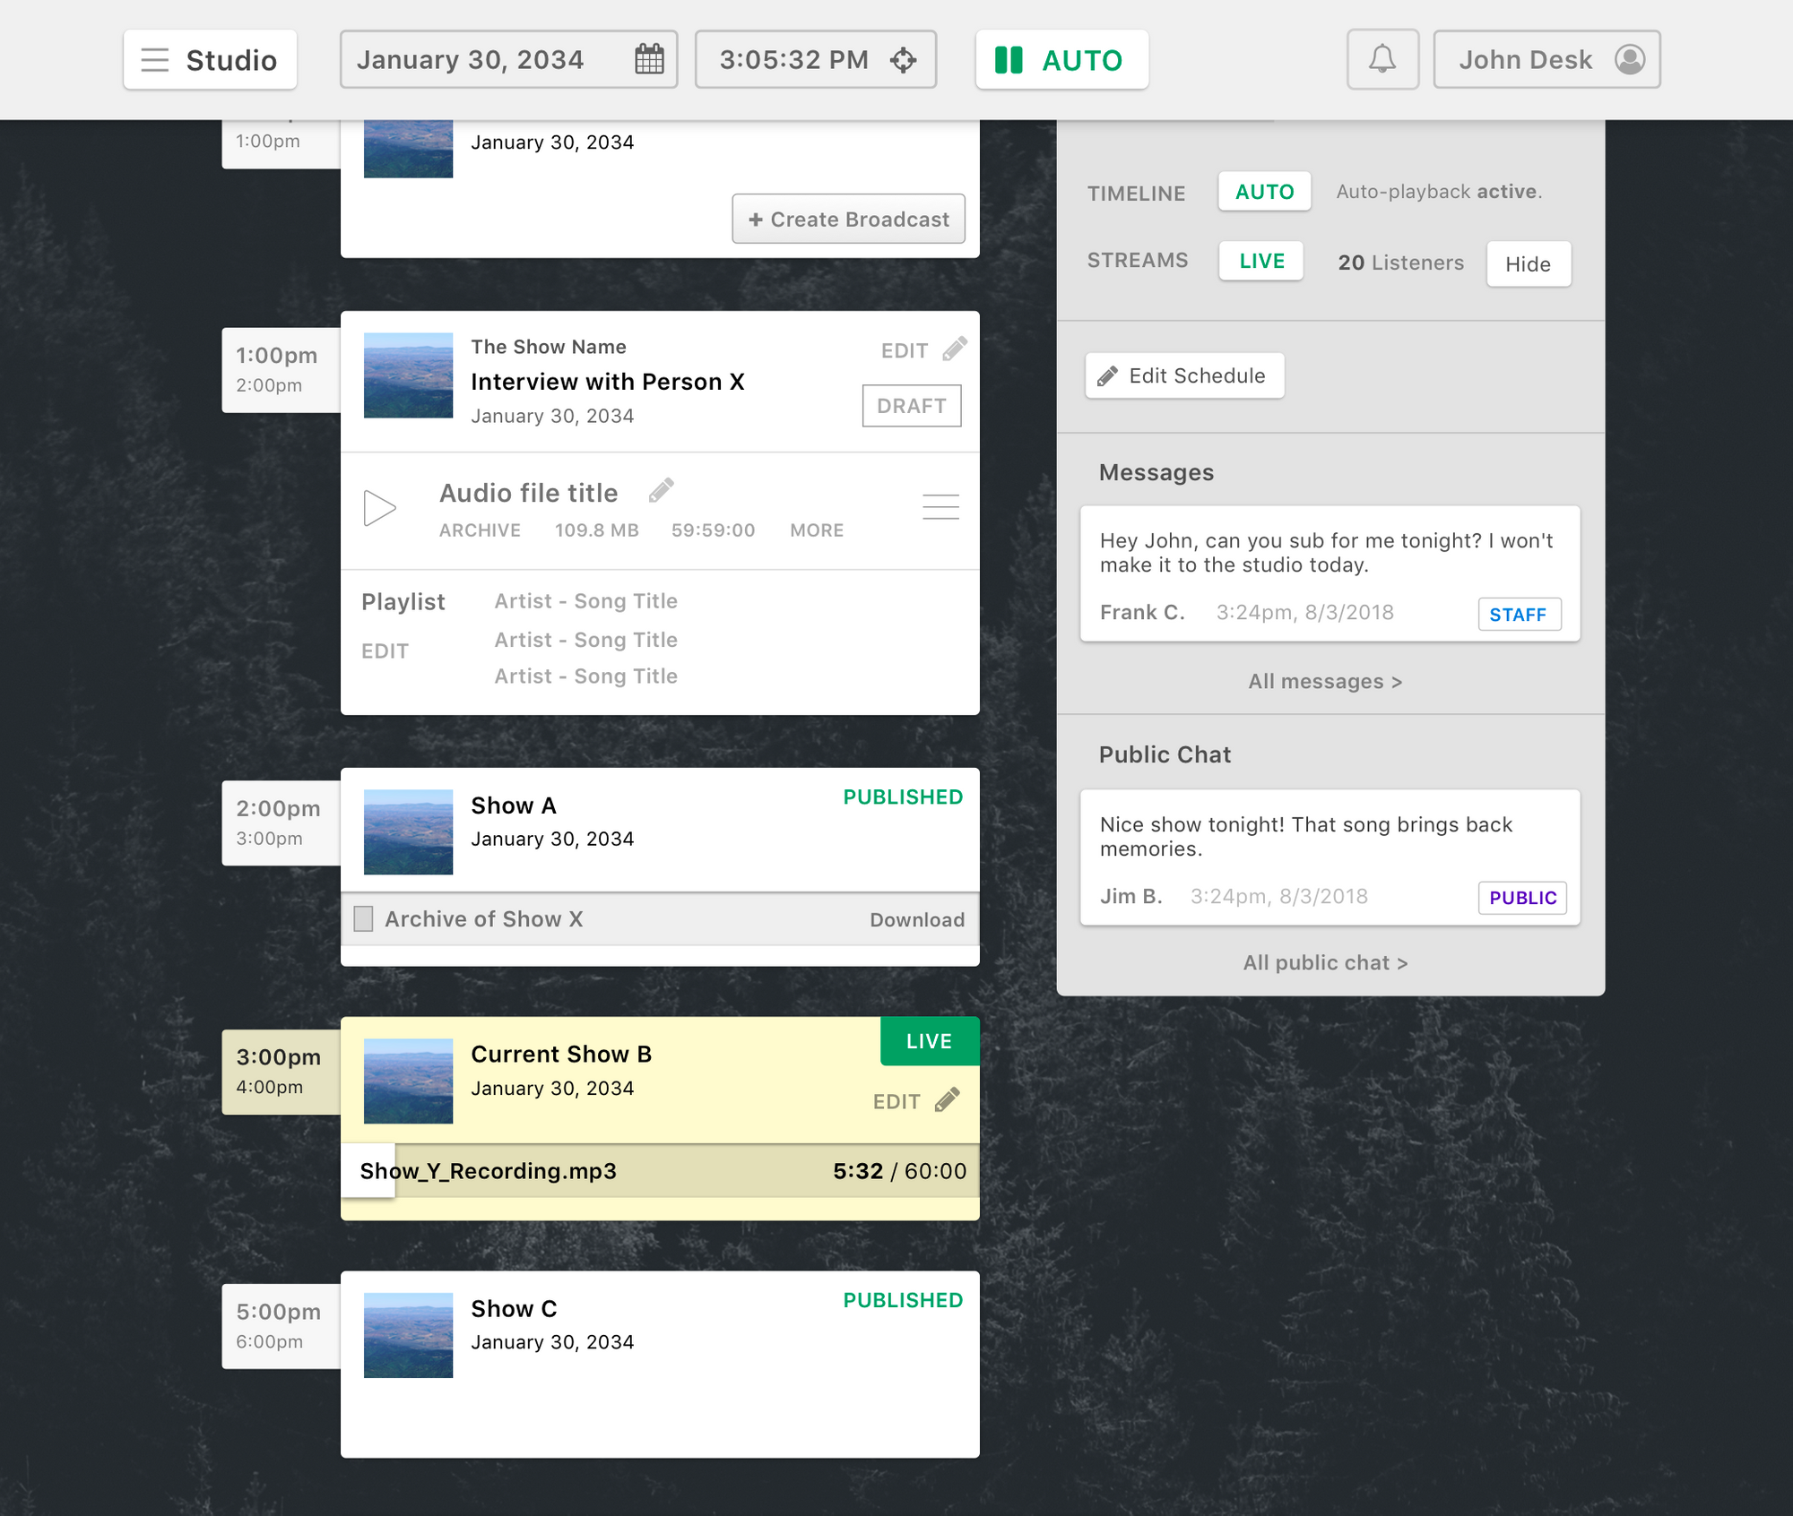This screenshot has height=1516, width=1793.
Task: Click the Current Show B title
Action: pos(561,1055)
